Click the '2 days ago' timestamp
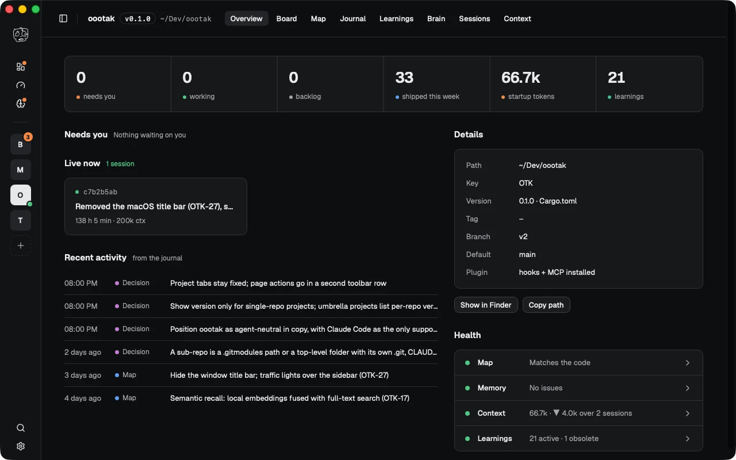 (x=83, y=352)
